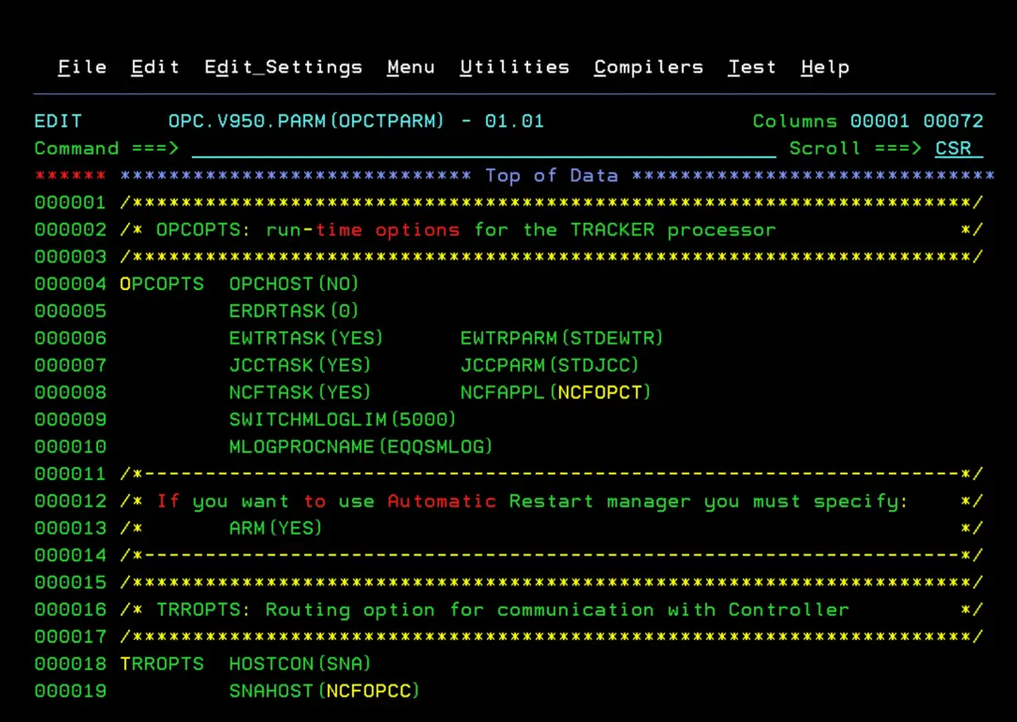Click the line number 000019 prefix area

(70, 691)
